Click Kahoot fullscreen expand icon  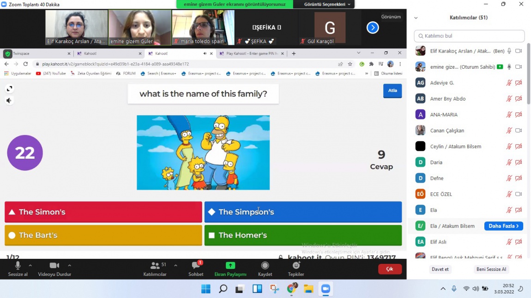point(10,89)
